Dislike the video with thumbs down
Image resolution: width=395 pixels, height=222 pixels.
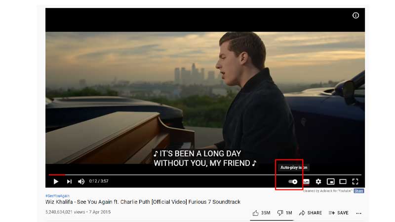pyautogui.click(x=285, y=213)
